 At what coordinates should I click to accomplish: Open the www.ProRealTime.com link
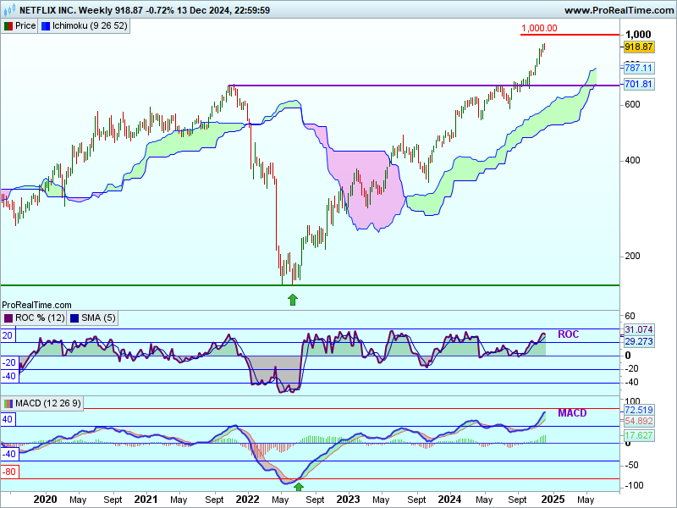[x=618, y=10]
